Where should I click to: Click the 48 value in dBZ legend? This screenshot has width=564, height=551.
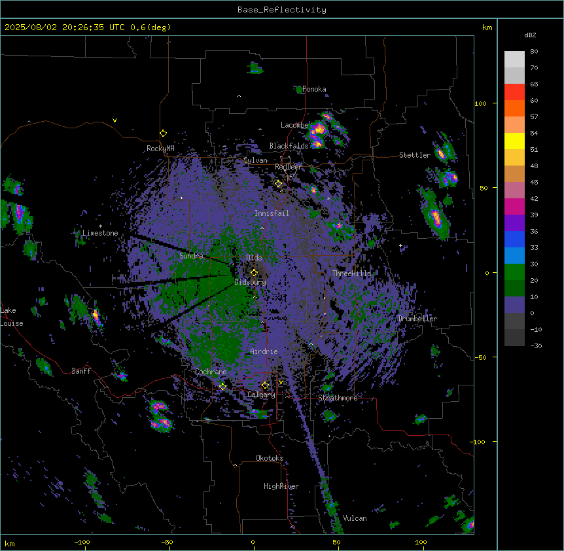(x=534, y=166)
